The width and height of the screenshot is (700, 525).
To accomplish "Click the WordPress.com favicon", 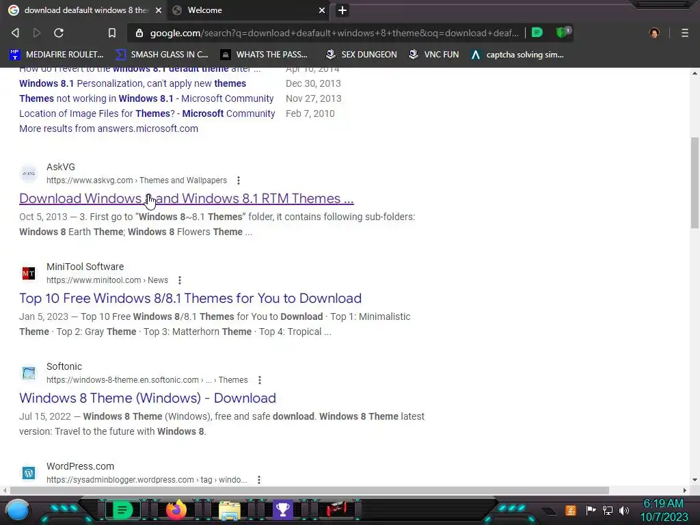I will tap(29, 473).
